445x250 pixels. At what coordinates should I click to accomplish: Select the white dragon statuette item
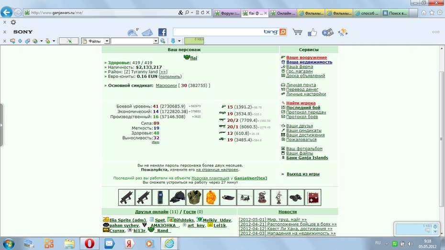279,197
